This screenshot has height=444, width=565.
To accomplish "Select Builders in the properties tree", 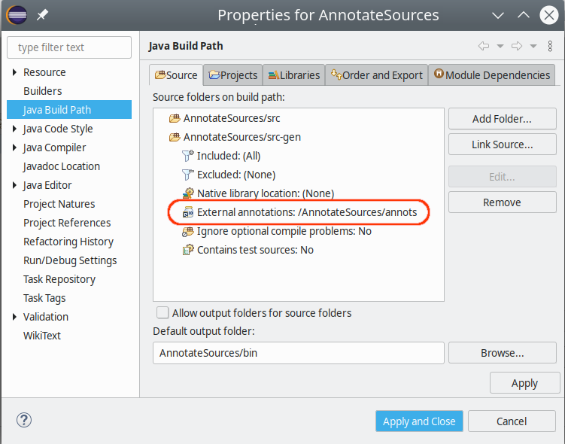I will pyautogui.click(x=43, y=91).
